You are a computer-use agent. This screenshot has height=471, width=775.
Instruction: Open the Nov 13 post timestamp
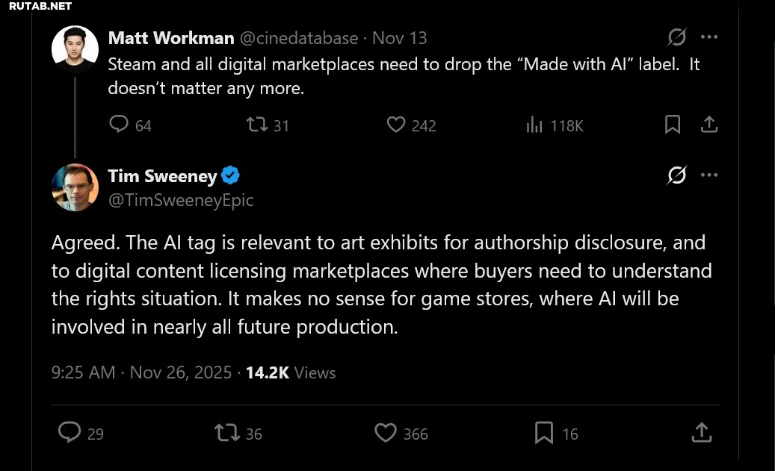[400, 37]
